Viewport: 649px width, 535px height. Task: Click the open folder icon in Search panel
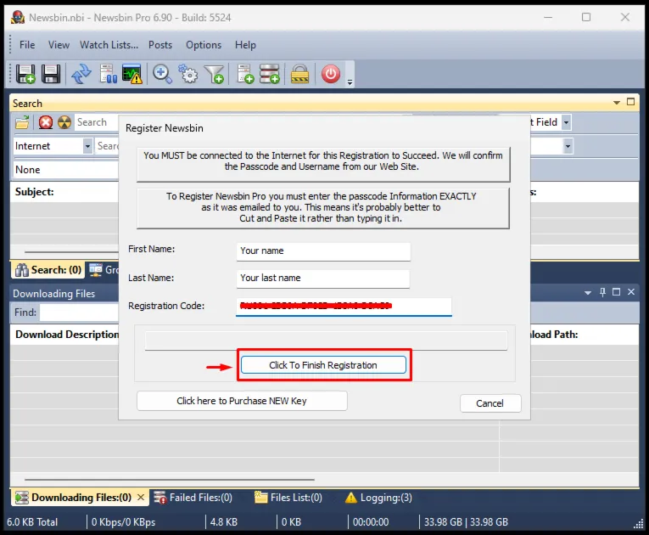pyautogui.click(x=22, y=122)
